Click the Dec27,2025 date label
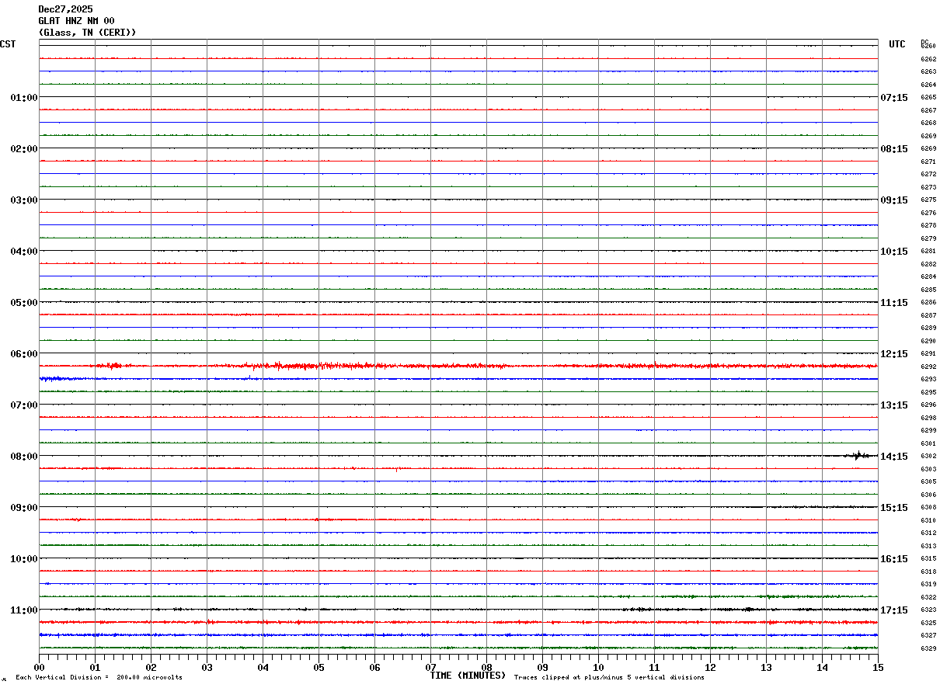 (65, 9)
